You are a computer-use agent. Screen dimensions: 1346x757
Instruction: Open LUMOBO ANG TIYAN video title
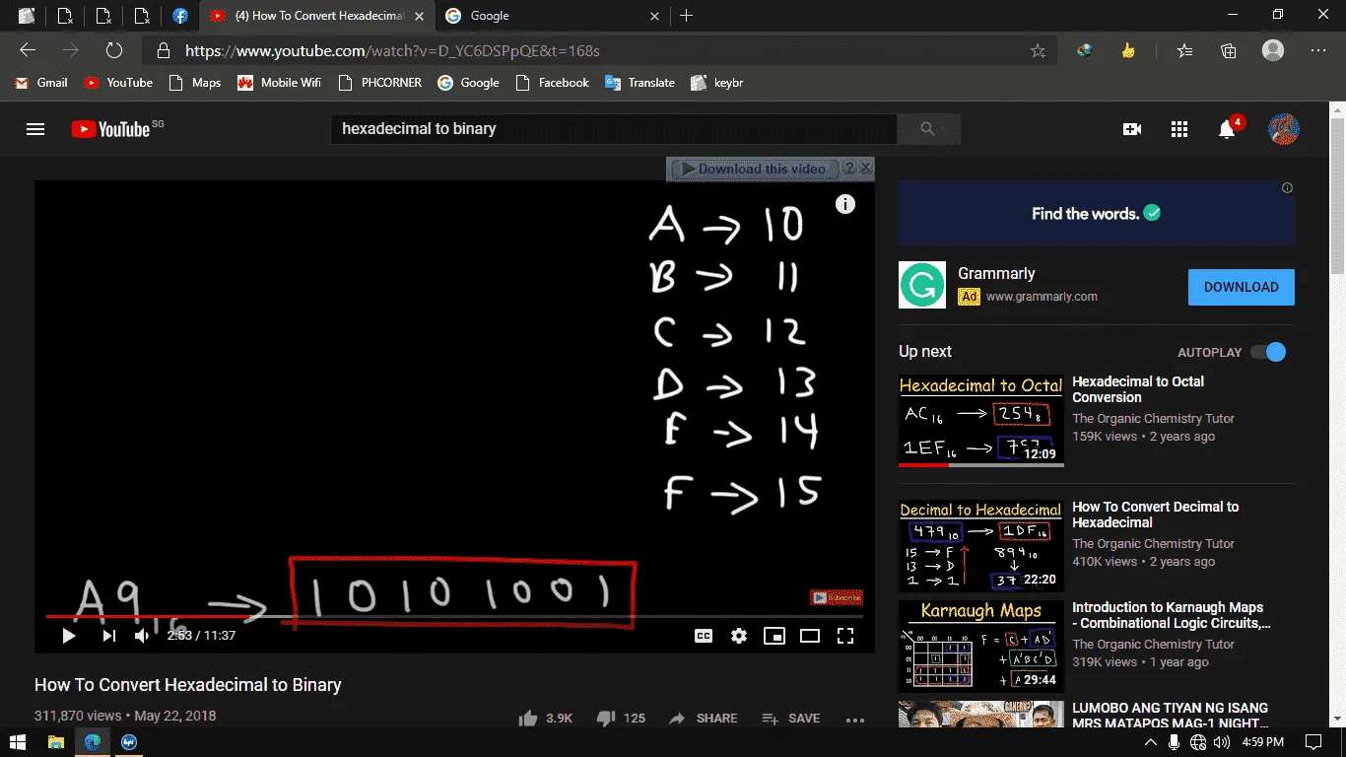(x=1171, y=716)
